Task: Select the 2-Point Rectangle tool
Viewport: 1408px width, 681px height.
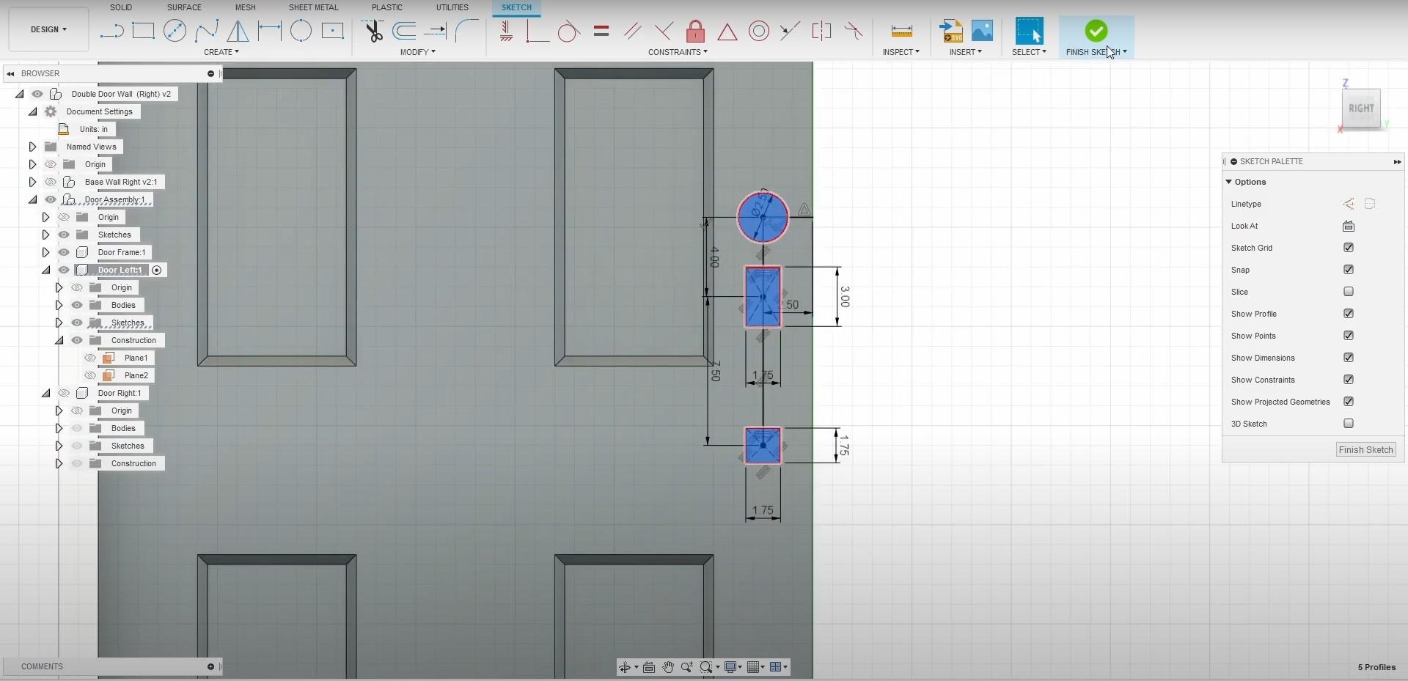Action: coord(143,31)
